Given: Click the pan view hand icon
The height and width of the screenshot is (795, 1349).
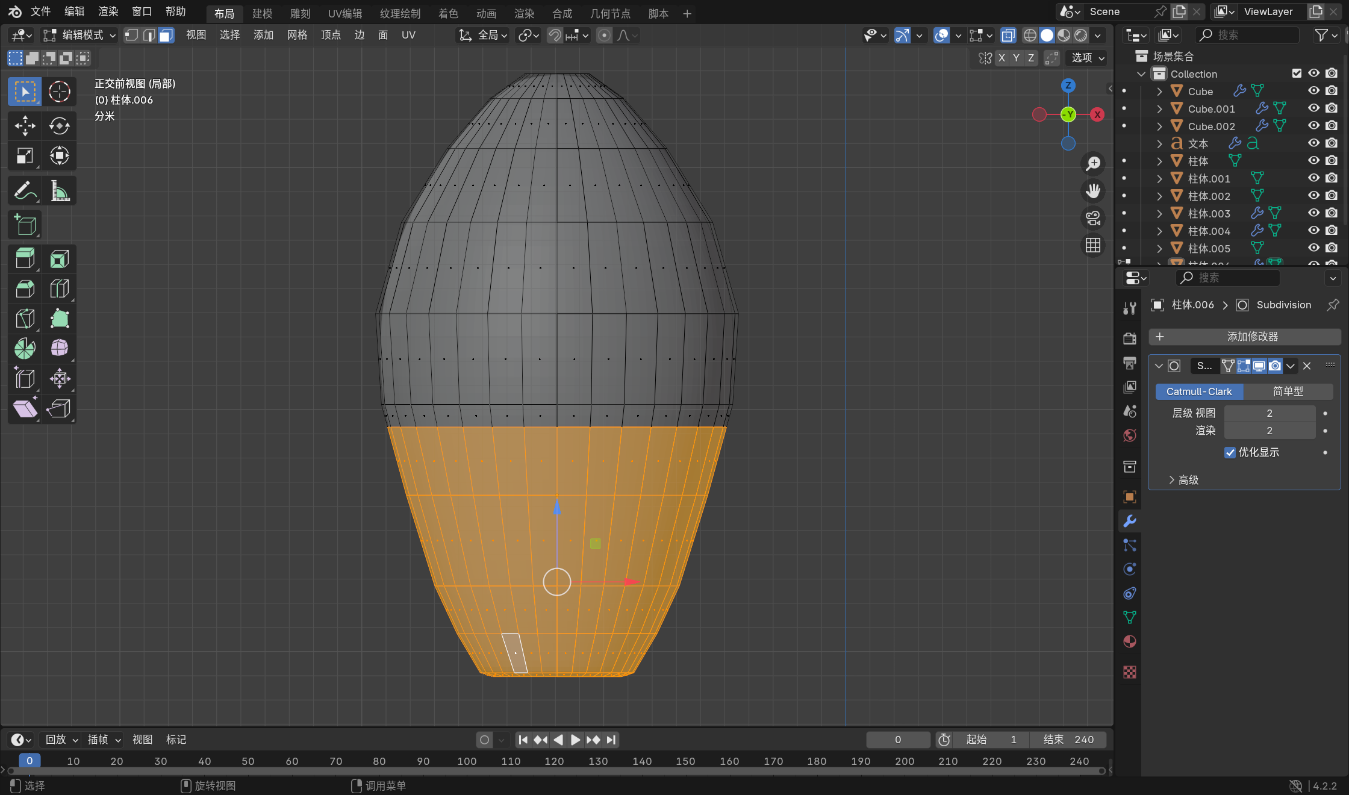Looking at the screenshot, I should [x=1093, y=191].
